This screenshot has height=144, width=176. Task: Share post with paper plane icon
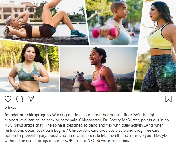(31, 99)
